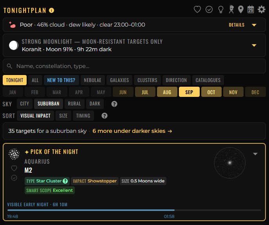Click the info icon beside TonightPlan

tap(51, 11)
